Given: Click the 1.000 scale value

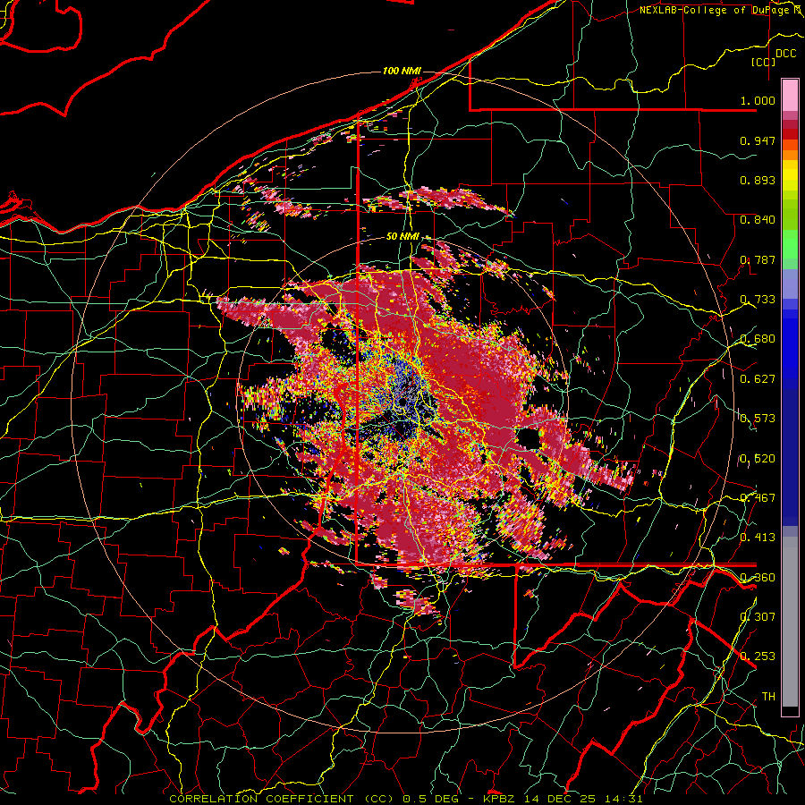Looking at the screenshot, I should pyautogui.click(x=758, y=100).
